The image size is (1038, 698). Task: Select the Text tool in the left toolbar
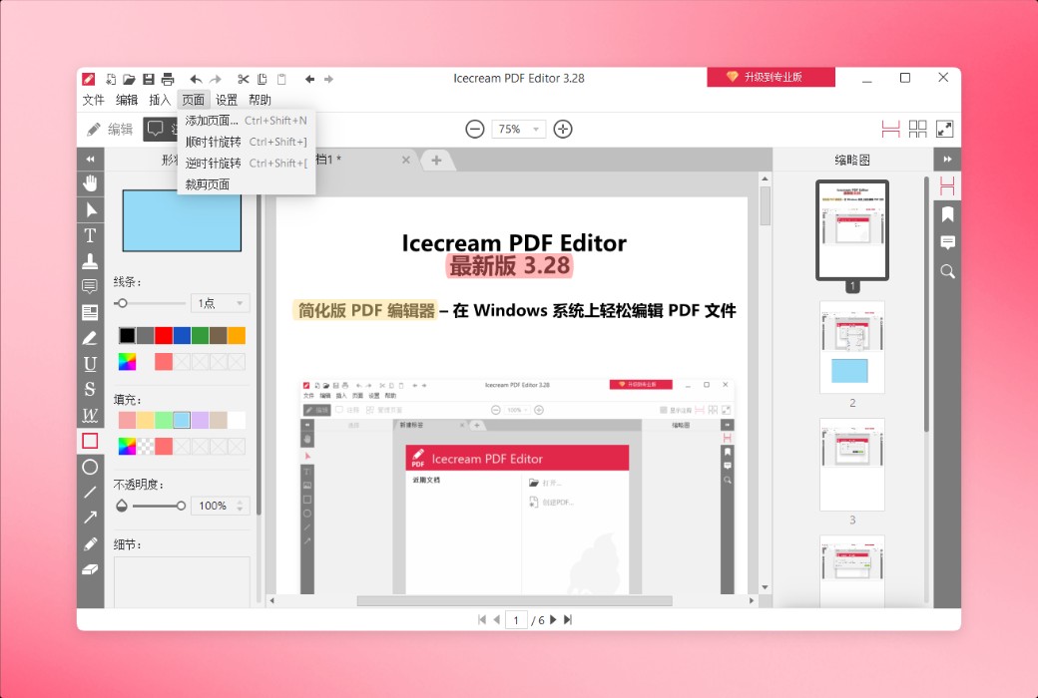(90, 235)
